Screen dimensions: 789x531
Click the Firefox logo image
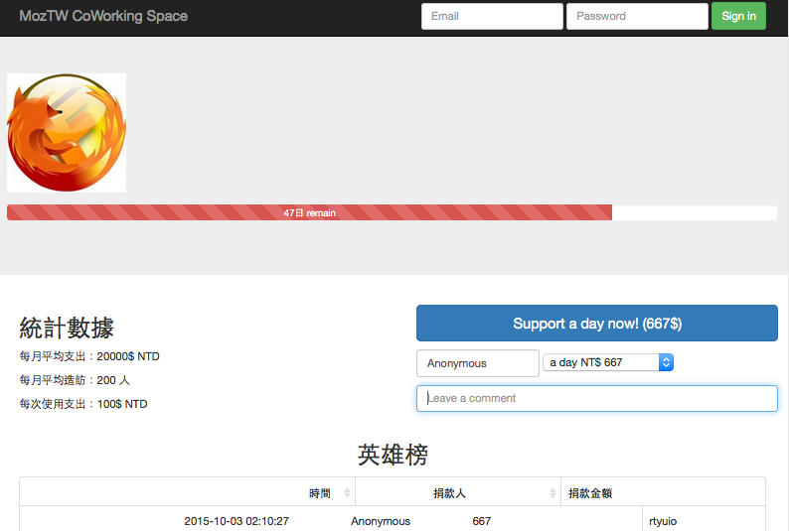point(67,133)
